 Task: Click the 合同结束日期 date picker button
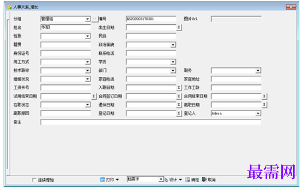coord(264,96)
